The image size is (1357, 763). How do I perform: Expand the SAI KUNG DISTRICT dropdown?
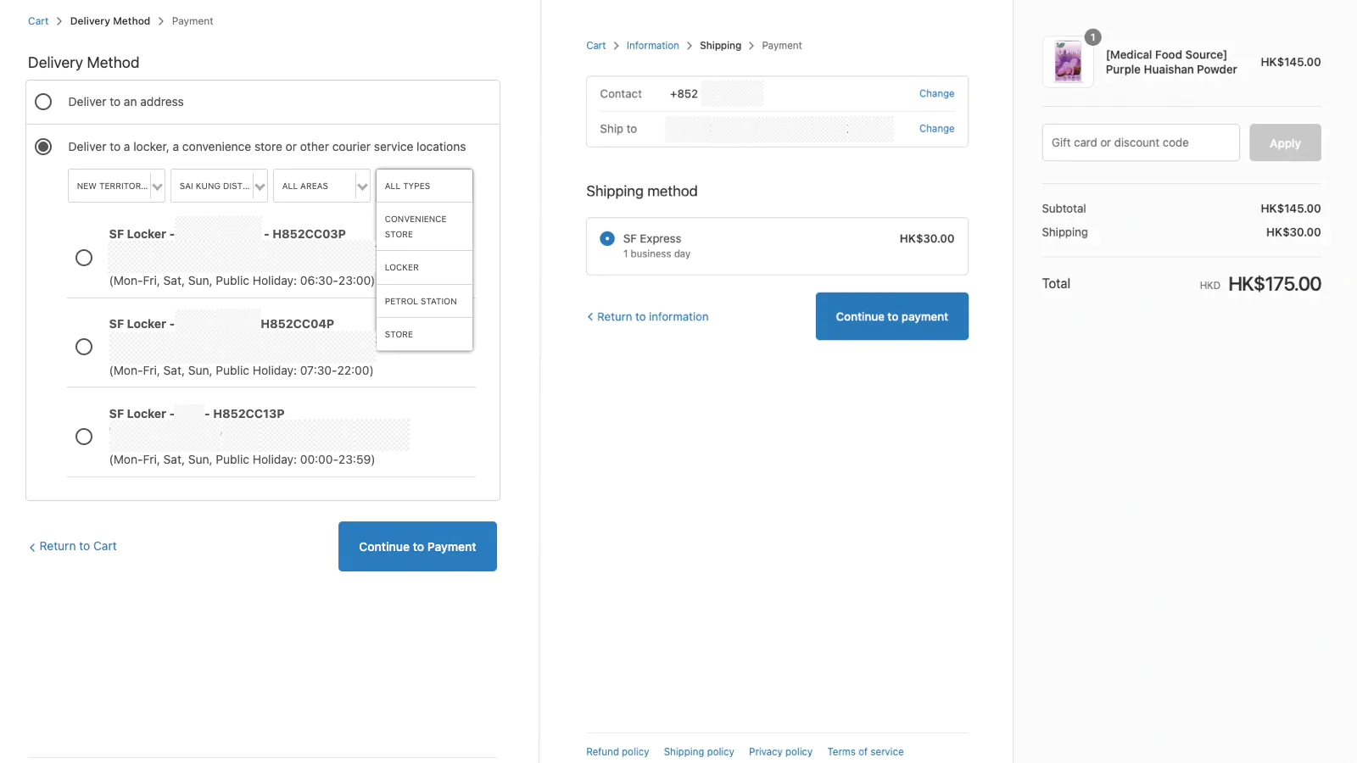click(x=219, y=186)
